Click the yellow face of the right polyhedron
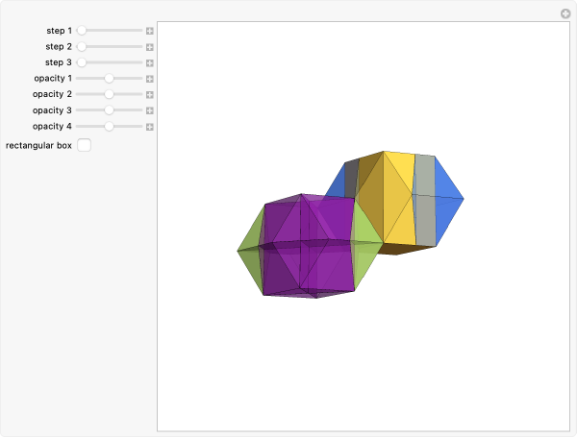Image resolution: width=577 pixels, height=438 pixels. tap(398, 207)
